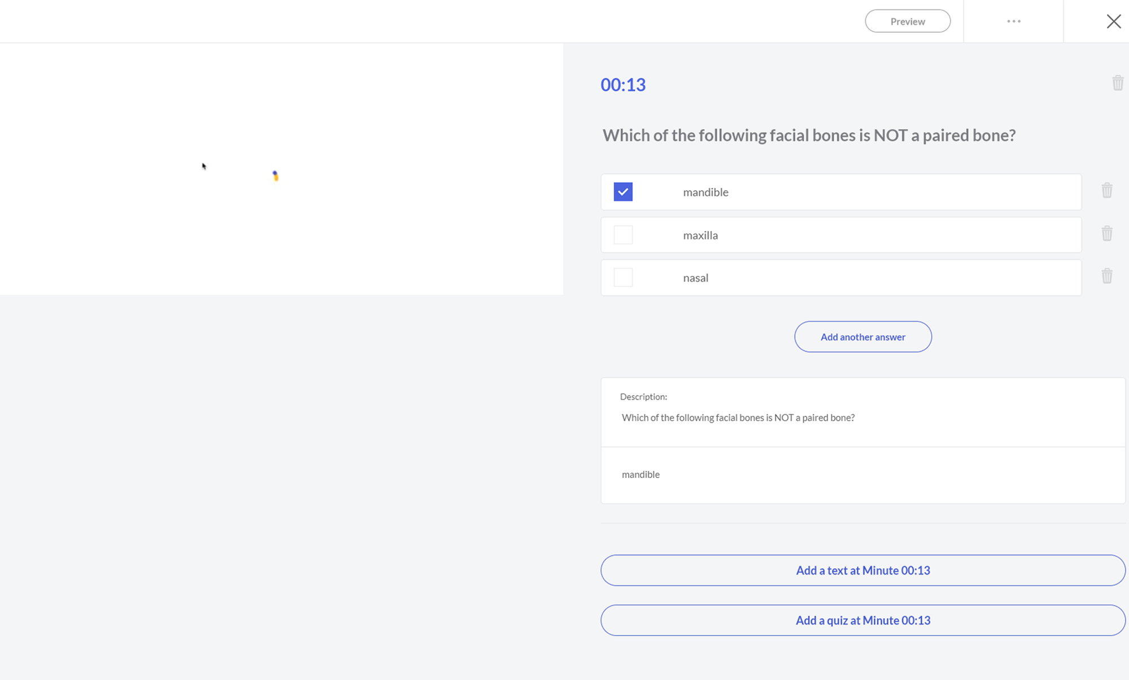Open the three-dots more options menu
The width and height of the screenshot is (1129, 680).
click(1013, 21)
